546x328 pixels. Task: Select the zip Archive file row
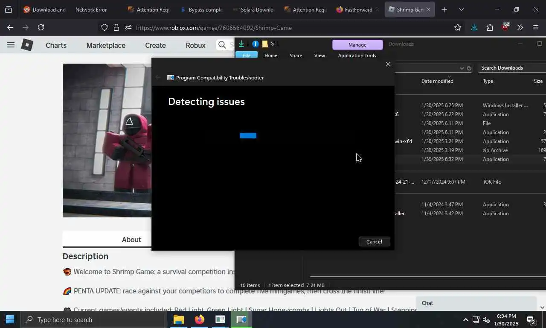pyautogui.click(x=470, y=150)
